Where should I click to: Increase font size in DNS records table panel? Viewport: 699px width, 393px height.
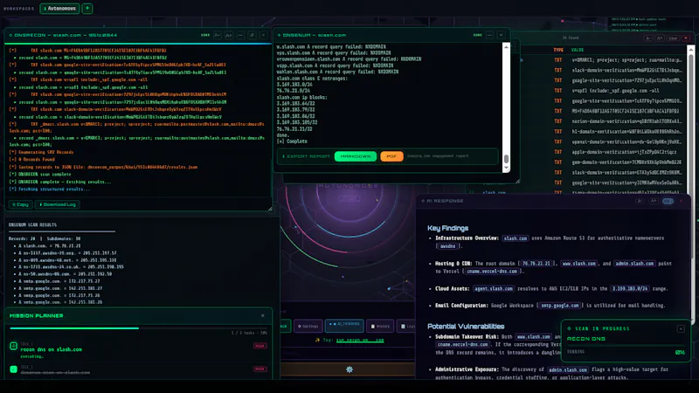coord(660,38)
